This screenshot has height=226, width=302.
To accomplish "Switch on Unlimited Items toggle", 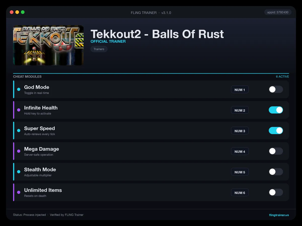I will (x=276, y=192).
